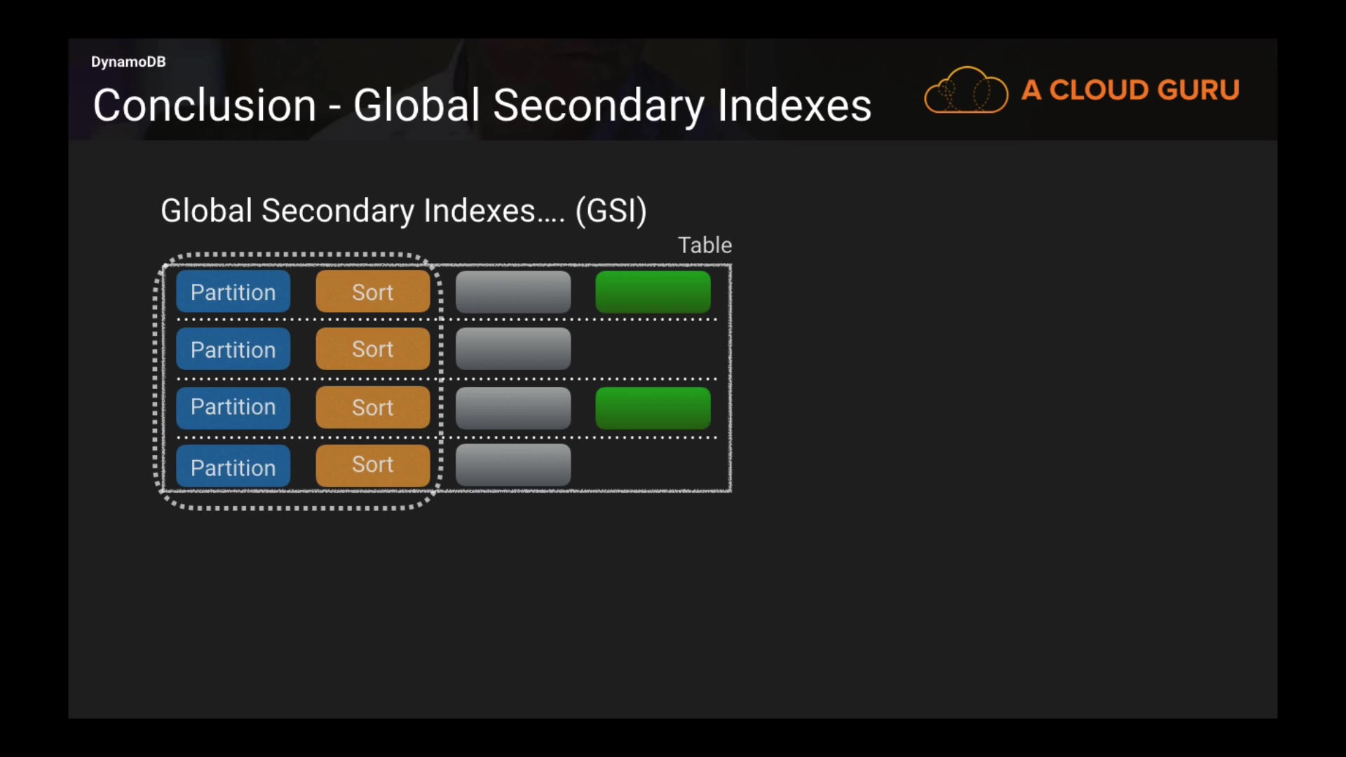Click the third row grey attribute block
The width and height of the screenshot is (1346, 757).
click(x=512, y=408)
